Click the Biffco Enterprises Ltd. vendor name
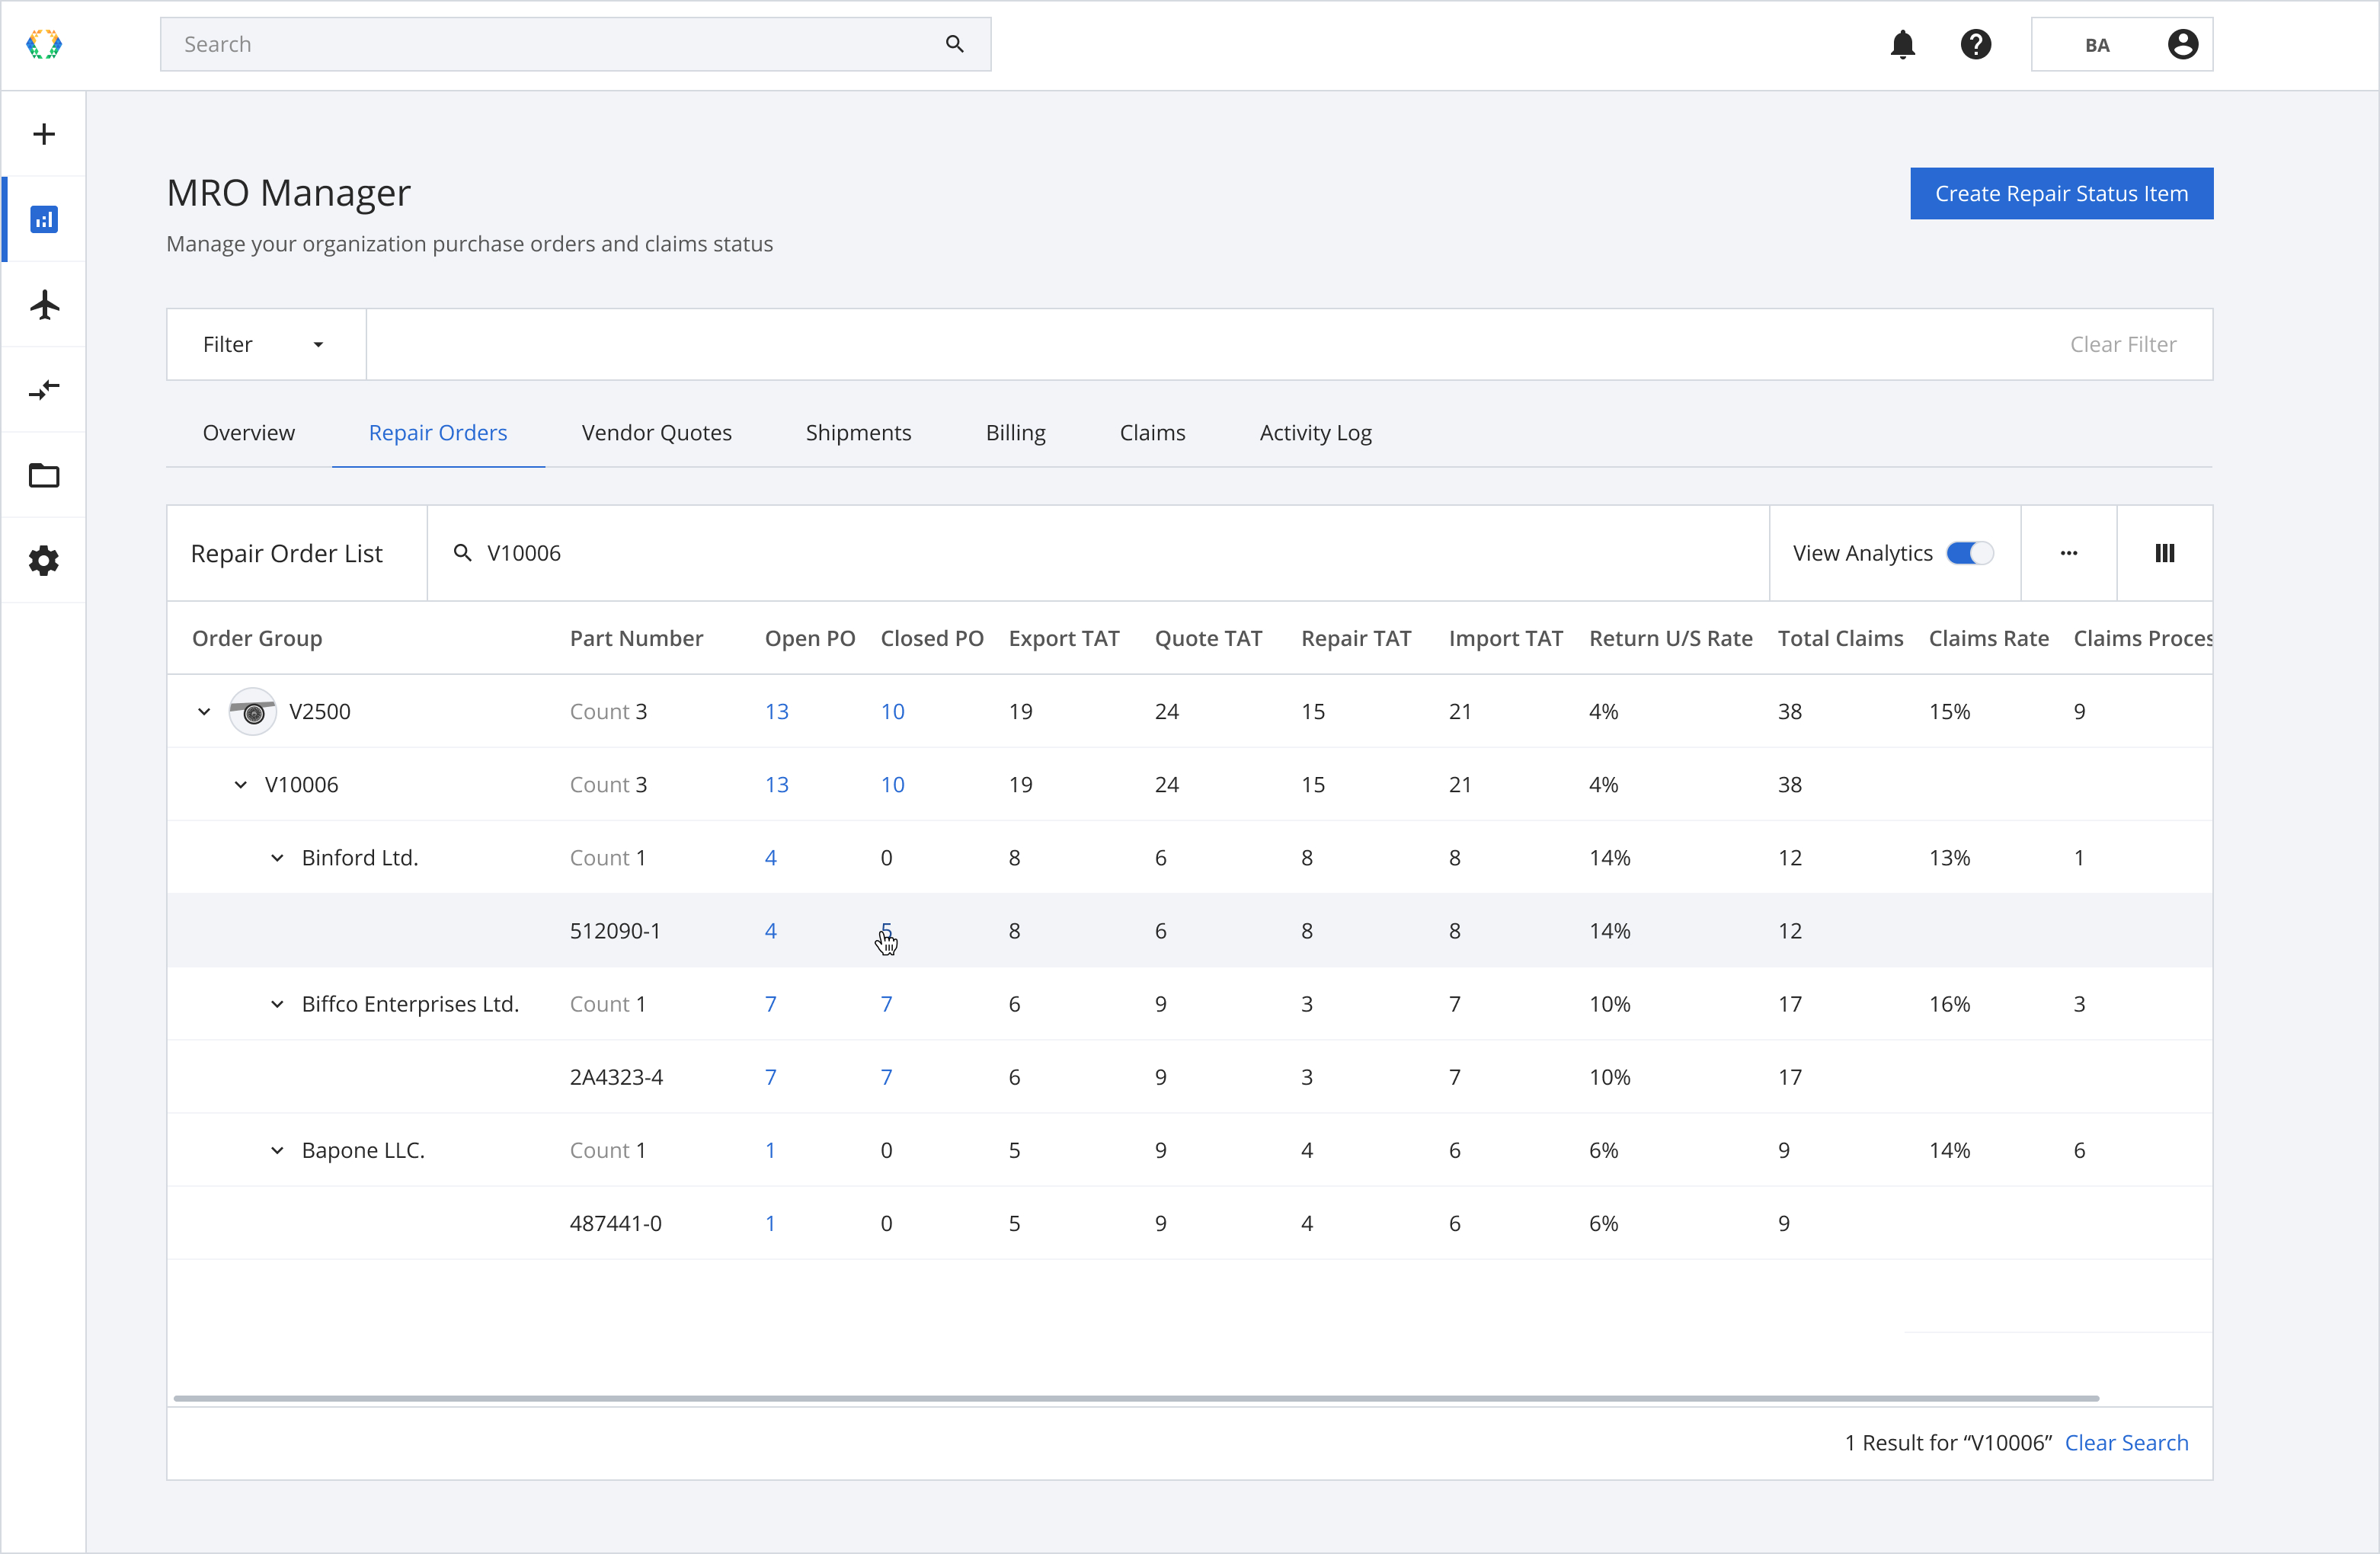The image size is (2380, 1554). [x=410, y=1003]
